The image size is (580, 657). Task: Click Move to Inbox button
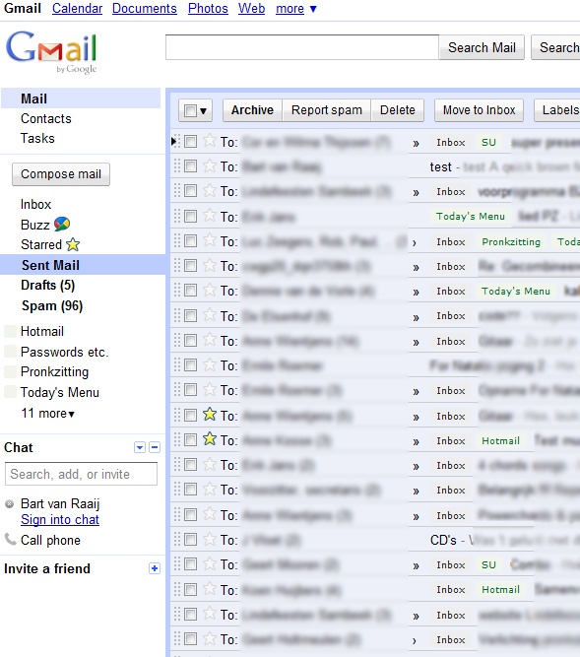coord(480,110)
